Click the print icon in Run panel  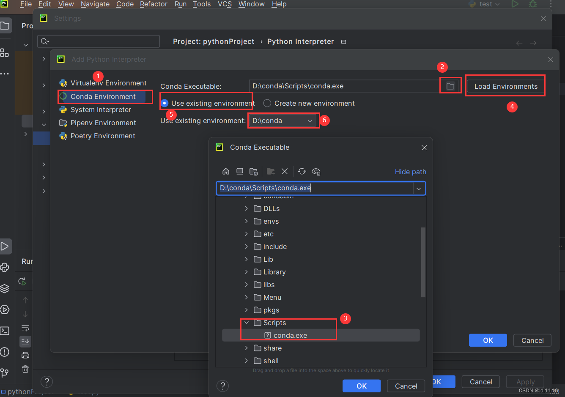[x=25, y=355]
